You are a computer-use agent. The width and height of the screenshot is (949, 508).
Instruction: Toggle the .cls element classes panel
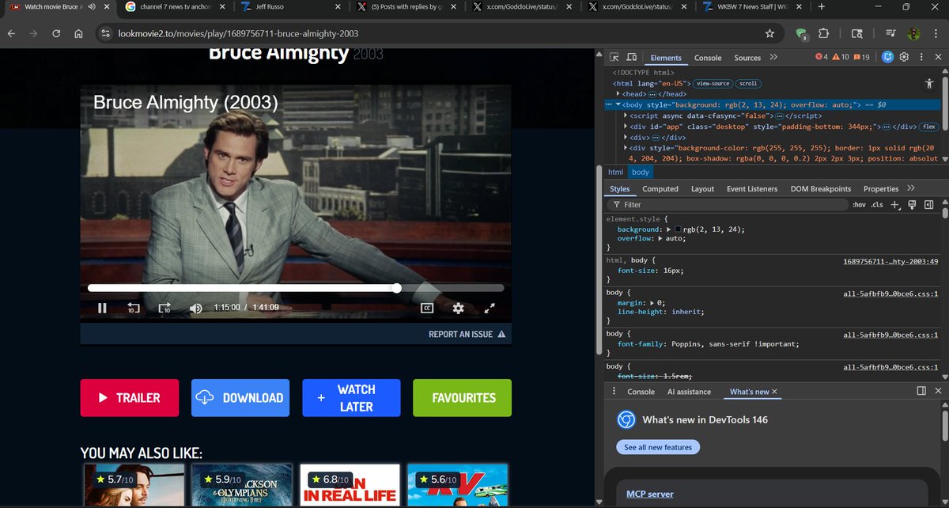pyautogui.click(x=877, y=205)
